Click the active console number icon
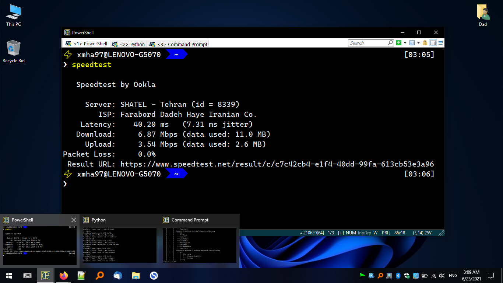 412,43
